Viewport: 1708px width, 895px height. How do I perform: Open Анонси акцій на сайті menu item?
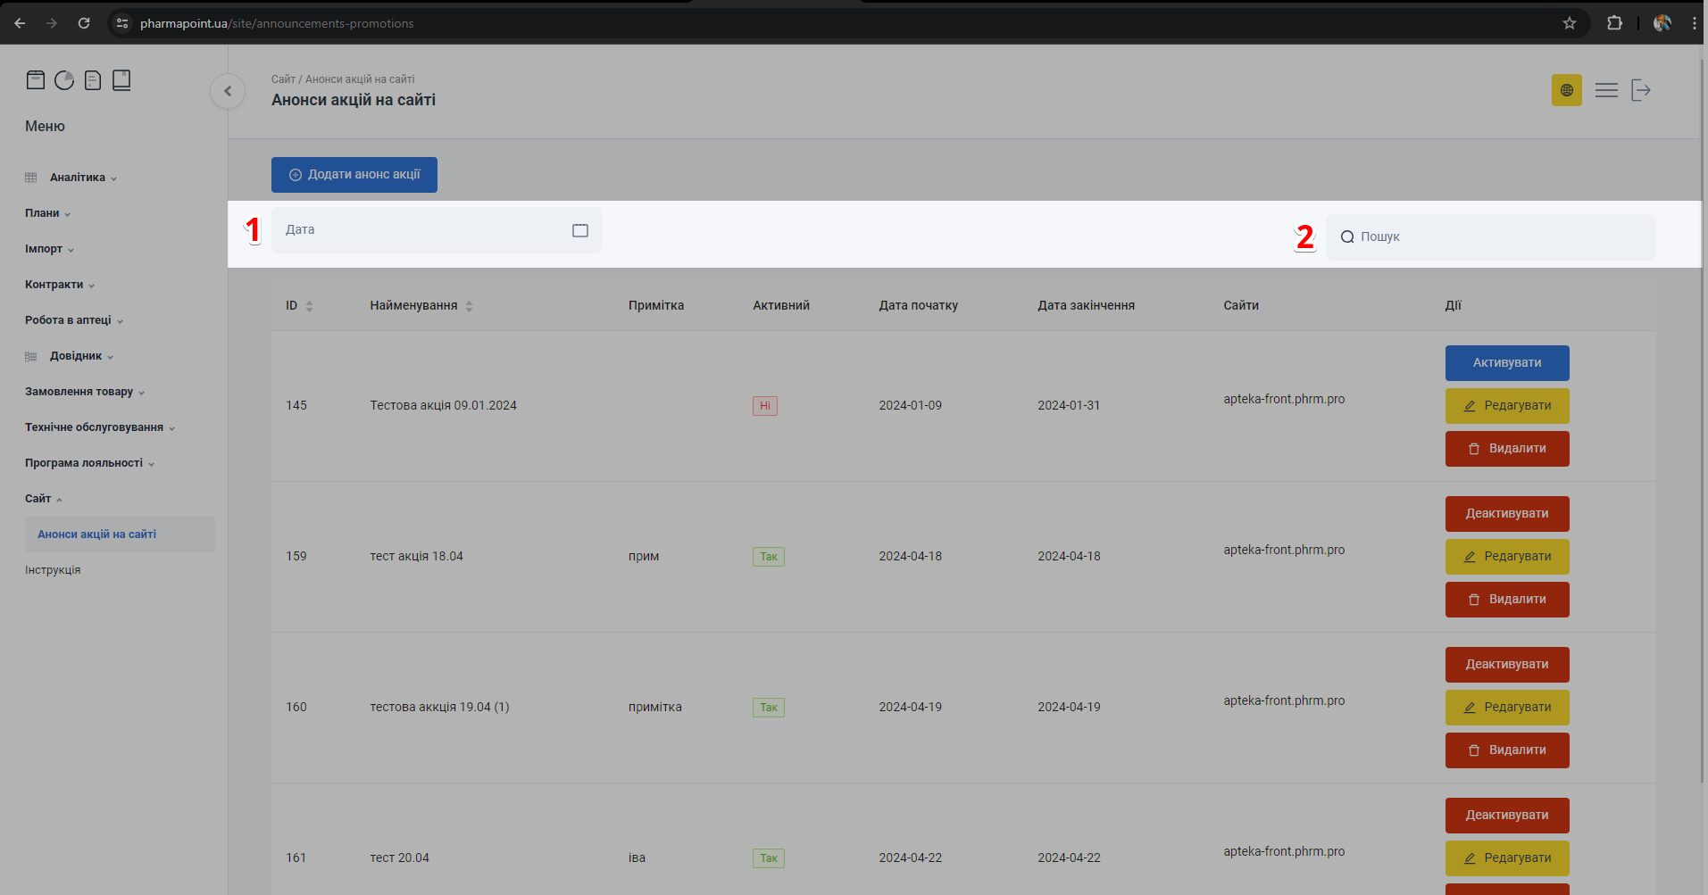96,535
